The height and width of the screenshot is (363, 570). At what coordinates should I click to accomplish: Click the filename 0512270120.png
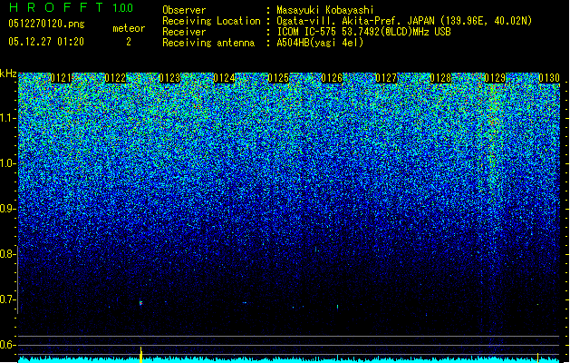coord(46,24)
